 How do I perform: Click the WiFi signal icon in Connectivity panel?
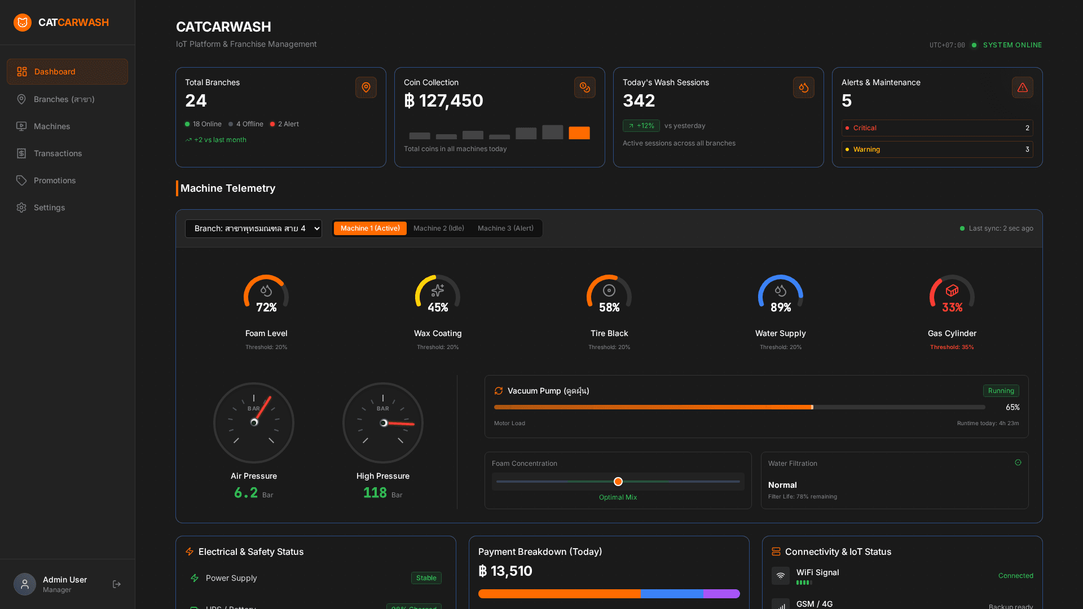(781, 576)
